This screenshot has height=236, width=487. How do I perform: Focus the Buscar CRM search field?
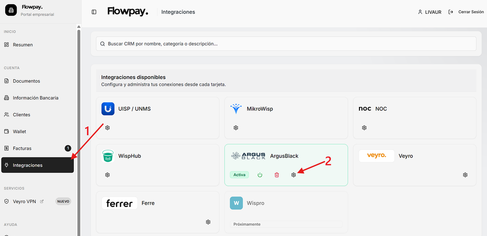pos(286,44)
